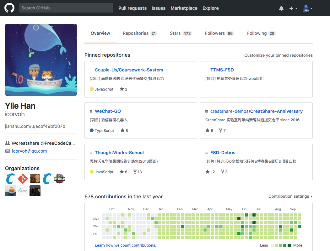Click the '678 contributions in the last year' heading

point(123,196)
